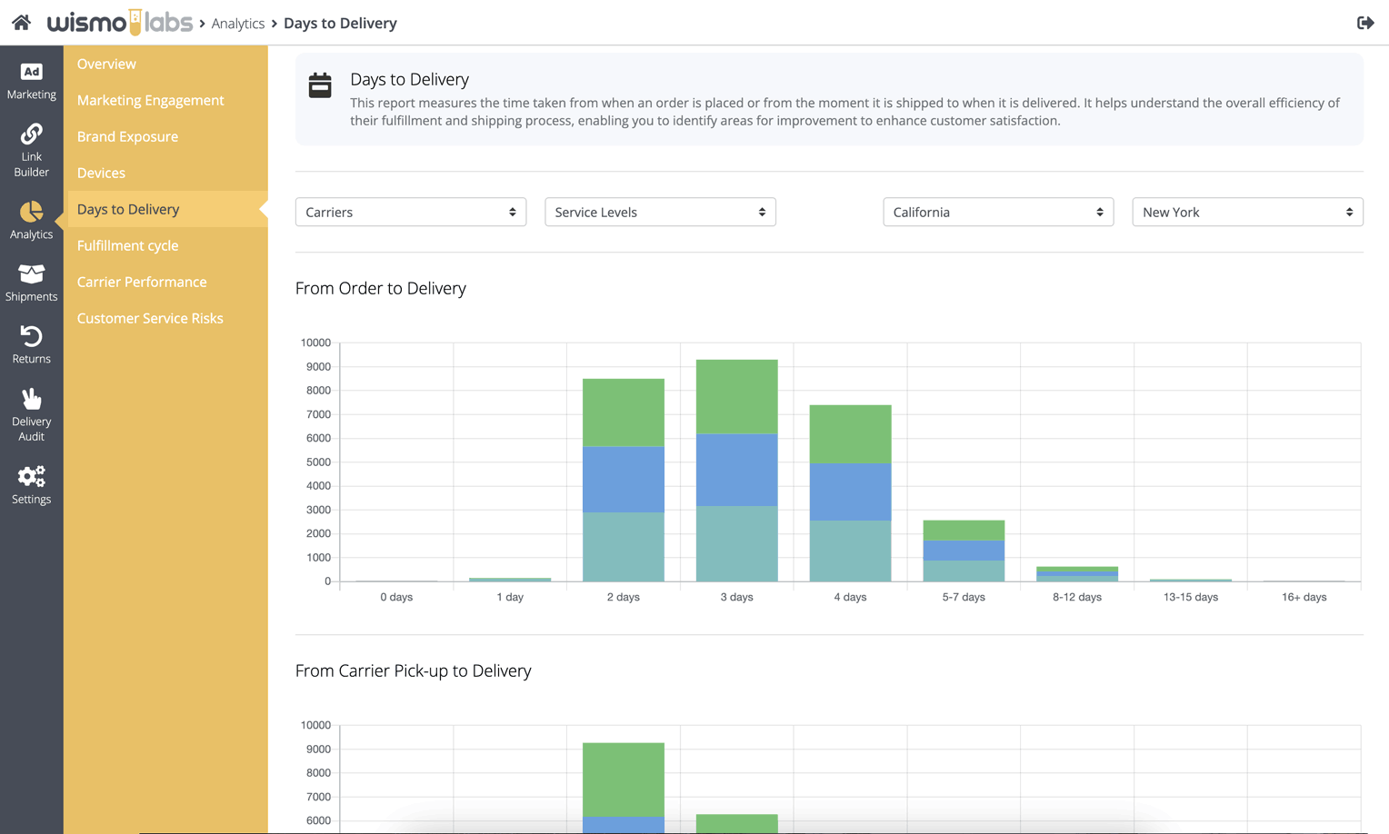The image size is (1389, 834).
Task: Open Carrier Performance report
Action: point(142,282)
